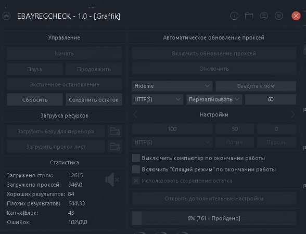Go to previous Настройки page with left arrow

point(135,114)
